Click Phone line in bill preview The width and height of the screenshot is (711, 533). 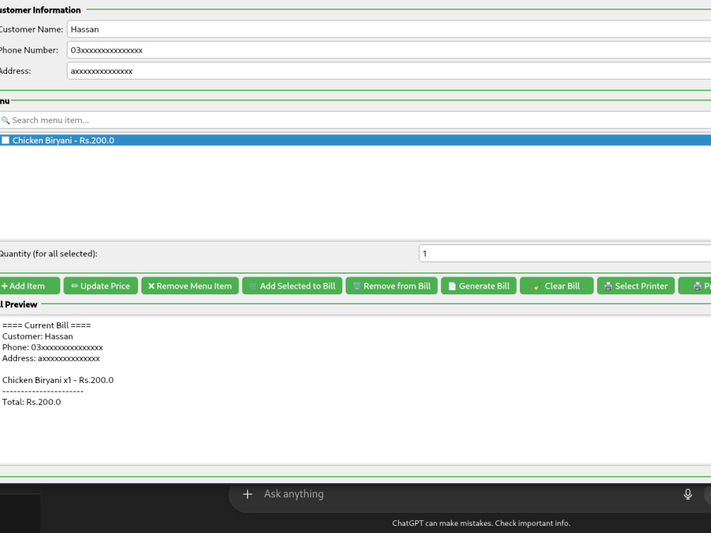click(x=52, y=348)
